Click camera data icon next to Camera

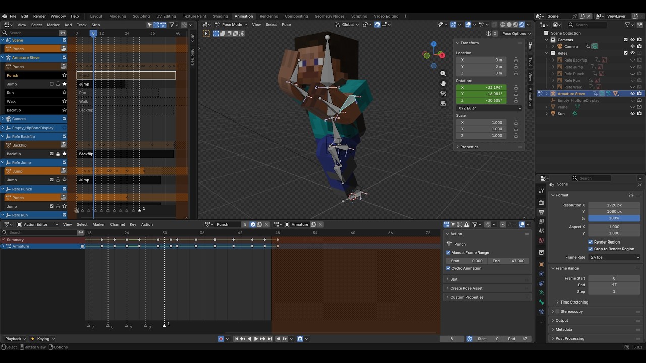coord(595,46)
